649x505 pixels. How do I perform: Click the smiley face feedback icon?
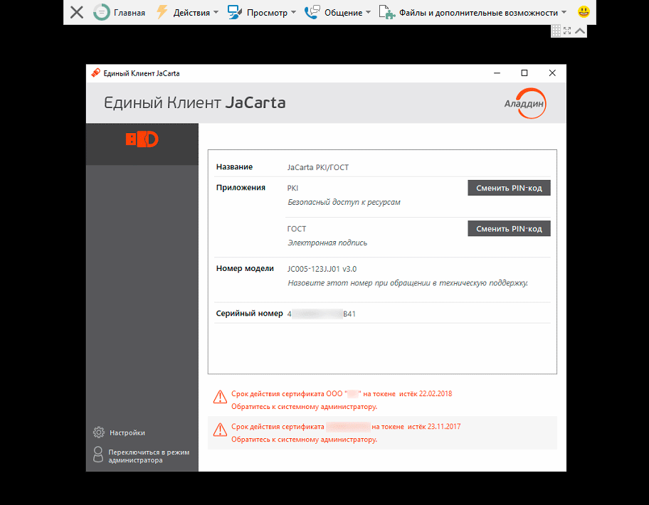coord(584,11)
